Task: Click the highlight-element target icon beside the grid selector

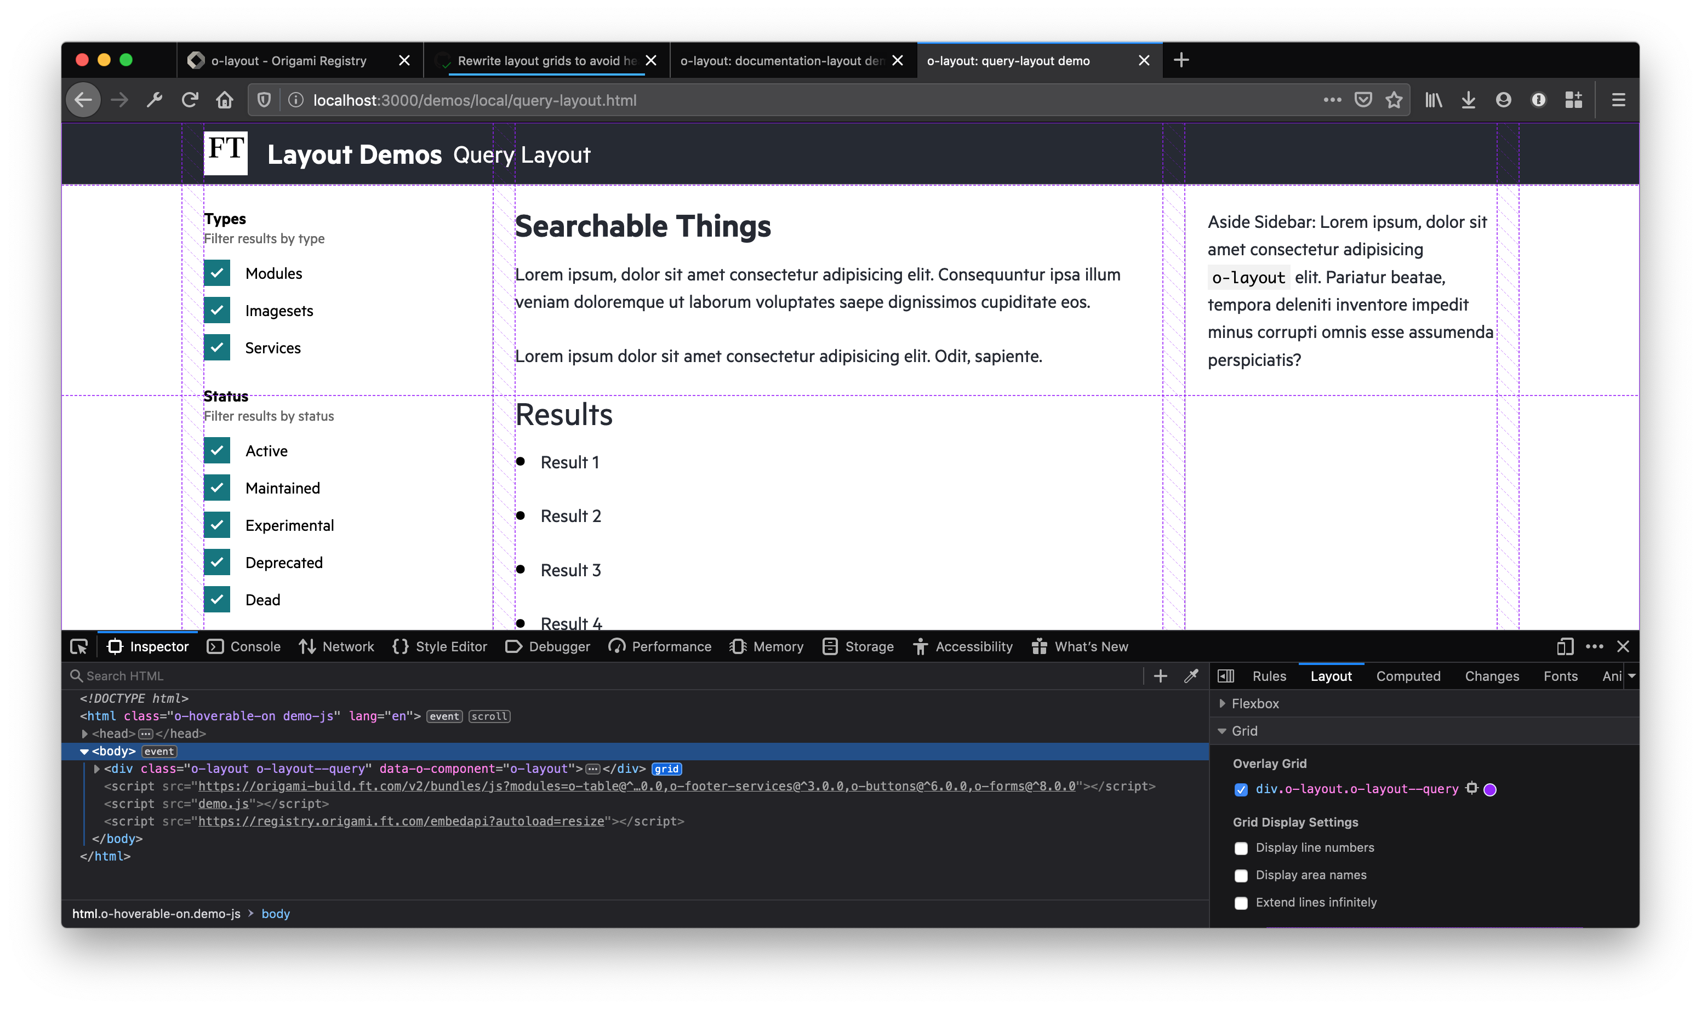Action: point(1472,788)
